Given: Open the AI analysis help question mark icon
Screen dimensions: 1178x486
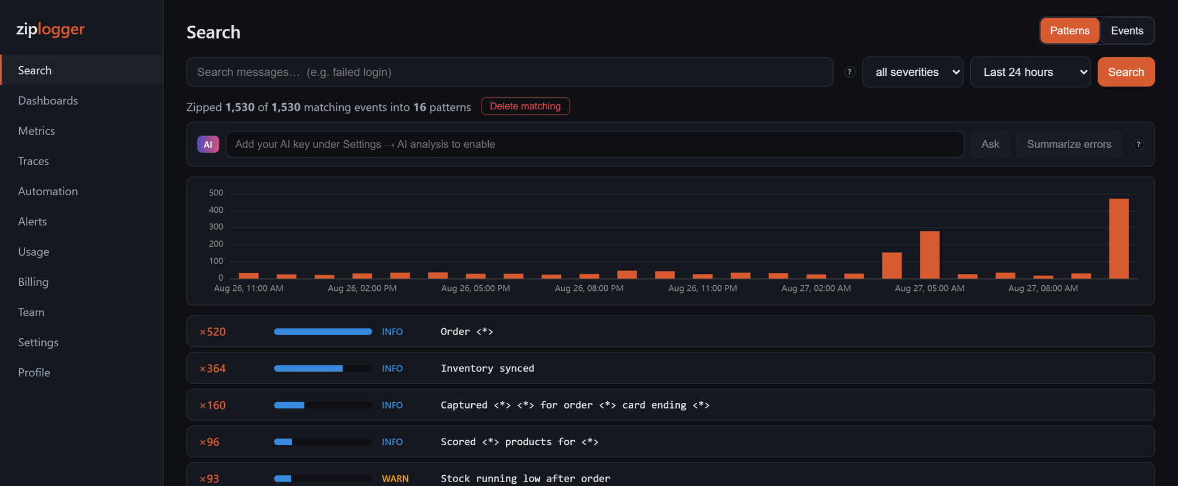Looking at the screenshot, I should (1138, 144).
